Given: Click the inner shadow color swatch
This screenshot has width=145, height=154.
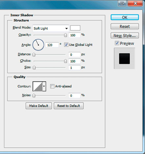Looking at the screenshot, I should 75,28.
